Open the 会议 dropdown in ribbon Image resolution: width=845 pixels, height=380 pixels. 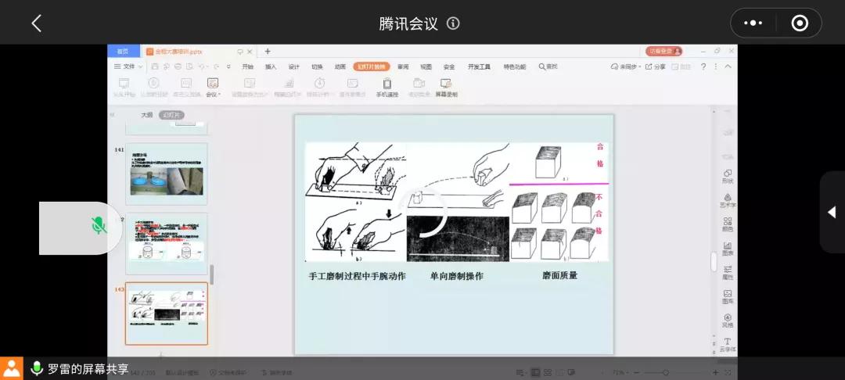tap(212, 87)
